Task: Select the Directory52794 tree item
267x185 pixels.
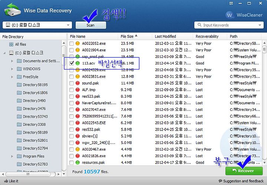Action: [35, 148]
